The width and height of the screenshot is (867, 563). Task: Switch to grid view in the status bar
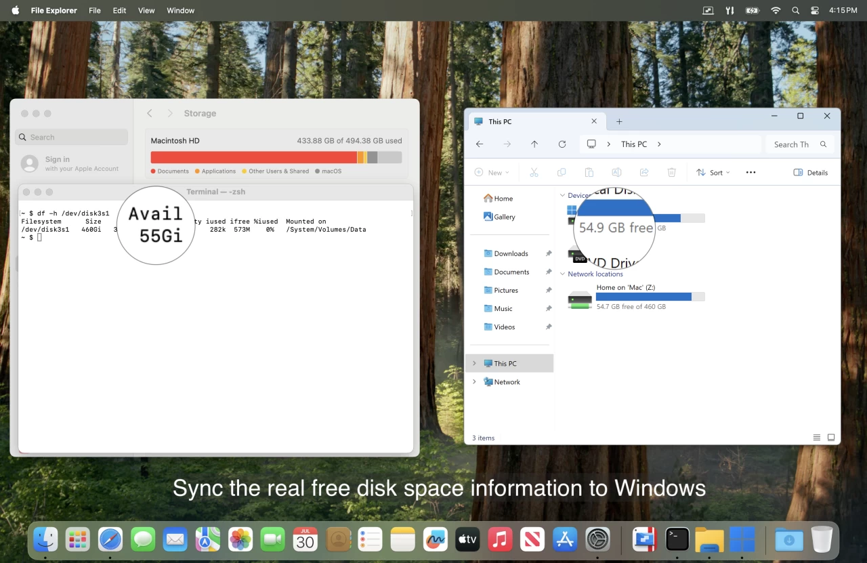click(x=831, y=437)
